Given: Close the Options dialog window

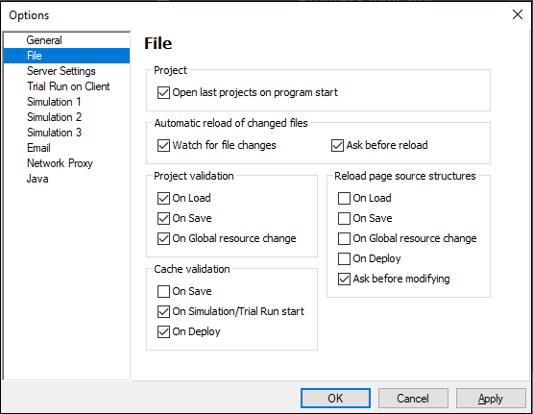Looking at the screenshot, I should (x=518, y=14).
